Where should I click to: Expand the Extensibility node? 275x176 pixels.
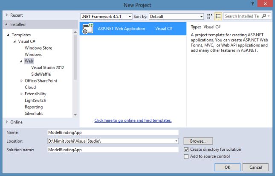point(21,94)
